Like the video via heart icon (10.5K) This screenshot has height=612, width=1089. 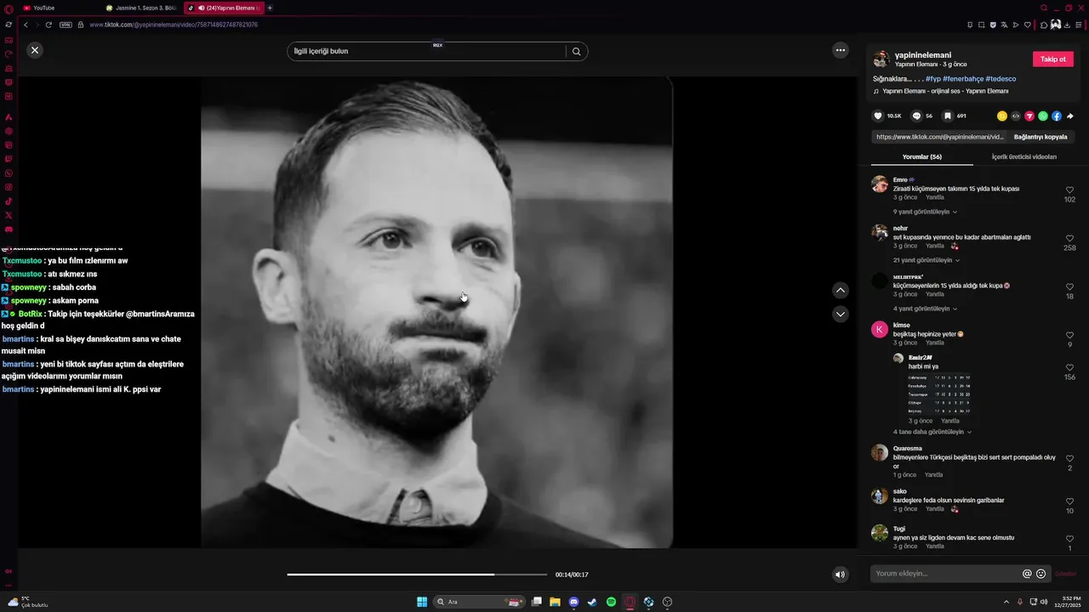coord(878,116)
